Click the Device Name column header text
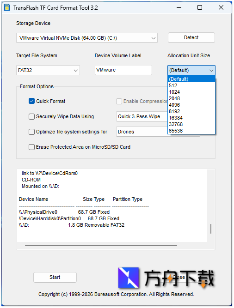The height and width of the screenshot is (308, 234). coord(33,199)
